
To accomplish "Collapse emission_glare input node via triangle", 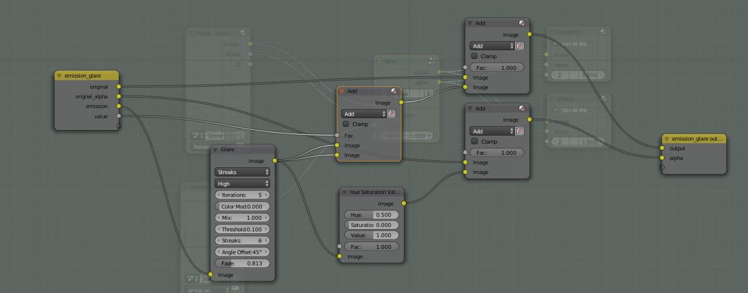I will [x=59, y=75].
